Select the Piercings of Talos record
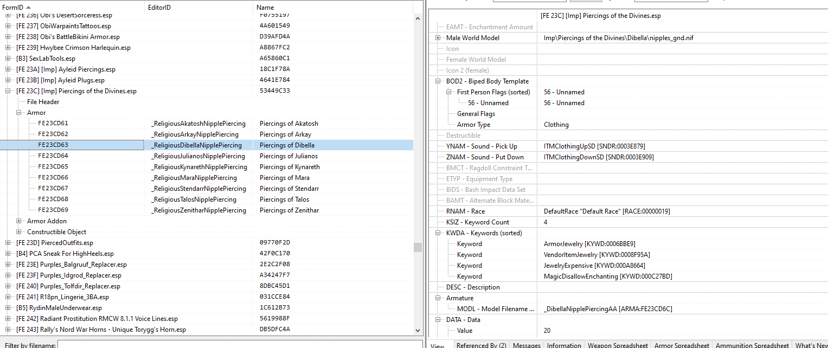Image resolution: width=828 pixels, height=348 pixels. 207,199
